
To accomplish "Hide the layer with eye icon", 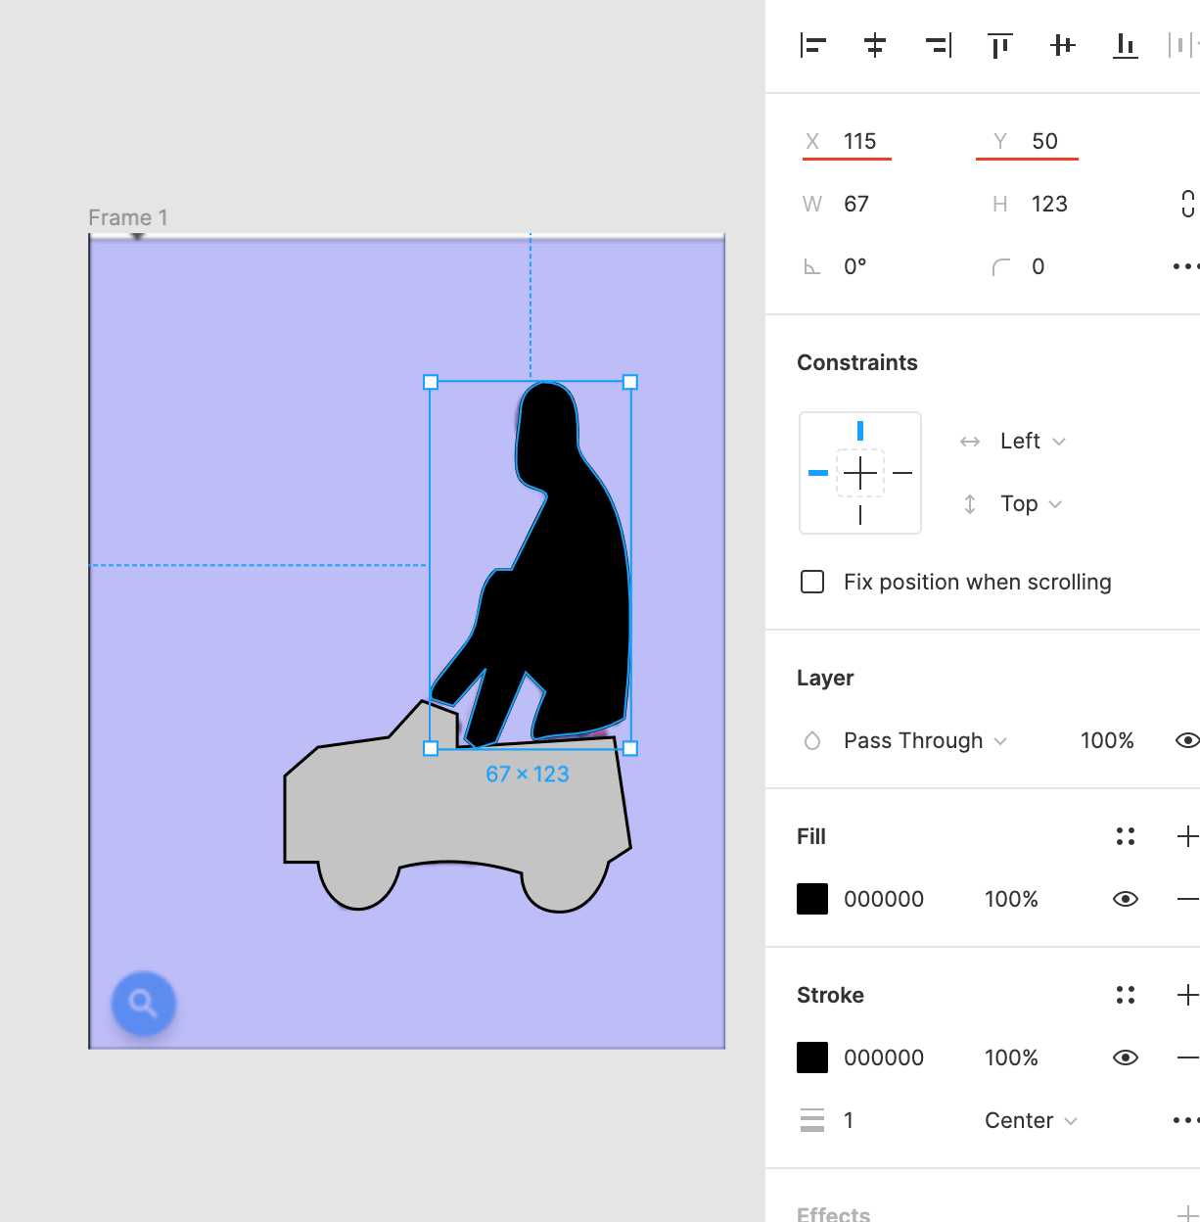I will point(1187,740).
